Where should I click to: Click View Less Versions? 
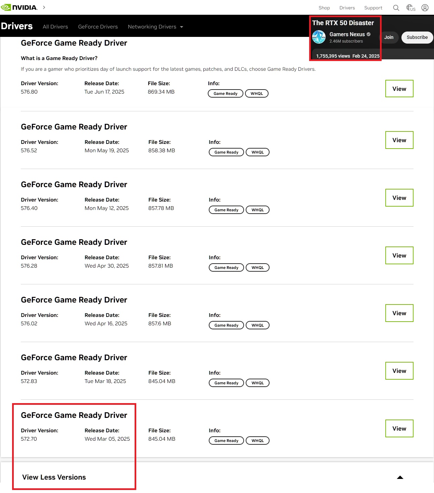pyautogui.click(x=54, y=477)
